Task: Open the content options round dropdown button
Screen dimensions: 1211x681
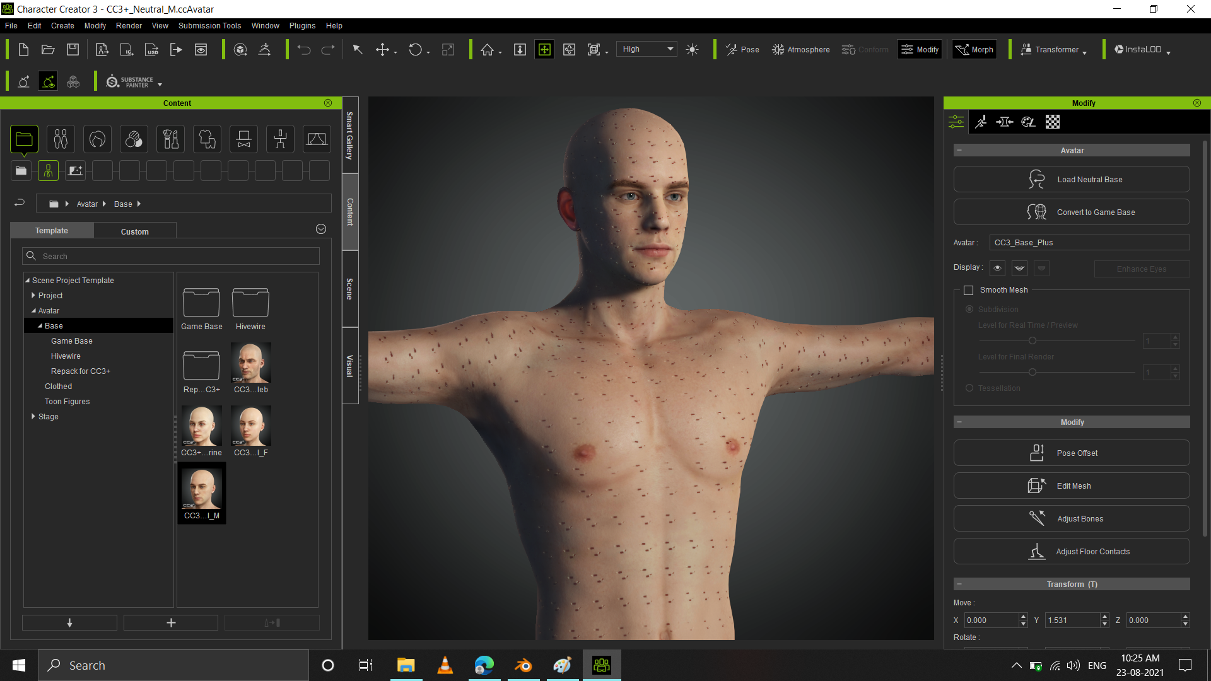Action: coord(321,229)
